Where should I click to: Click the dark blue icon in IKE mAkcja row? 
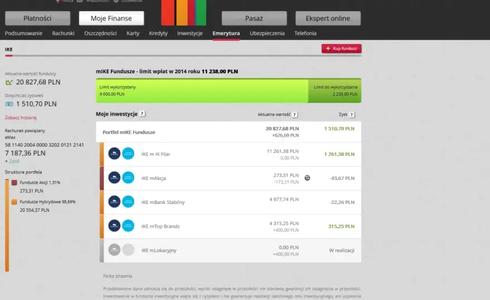point(114,177)
